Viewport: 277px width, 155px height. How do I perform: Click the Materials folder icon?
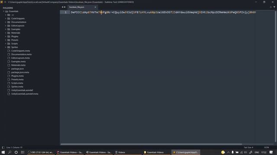pyautogui.click(x=9, y=33)
